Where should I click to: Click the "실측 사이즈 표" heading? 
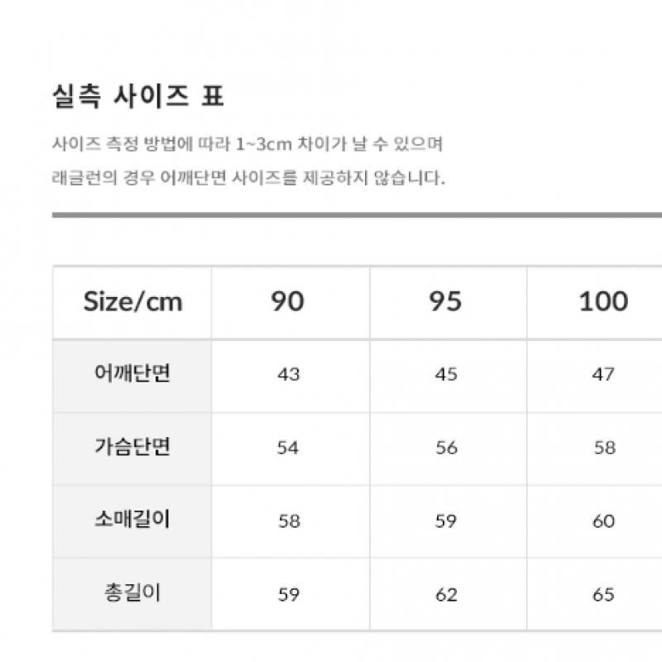click(x=137, y=97)
